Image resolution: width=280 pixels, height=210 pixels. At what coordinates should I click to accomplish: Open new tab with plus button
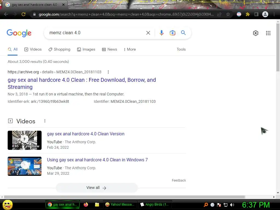pos(74,5)
